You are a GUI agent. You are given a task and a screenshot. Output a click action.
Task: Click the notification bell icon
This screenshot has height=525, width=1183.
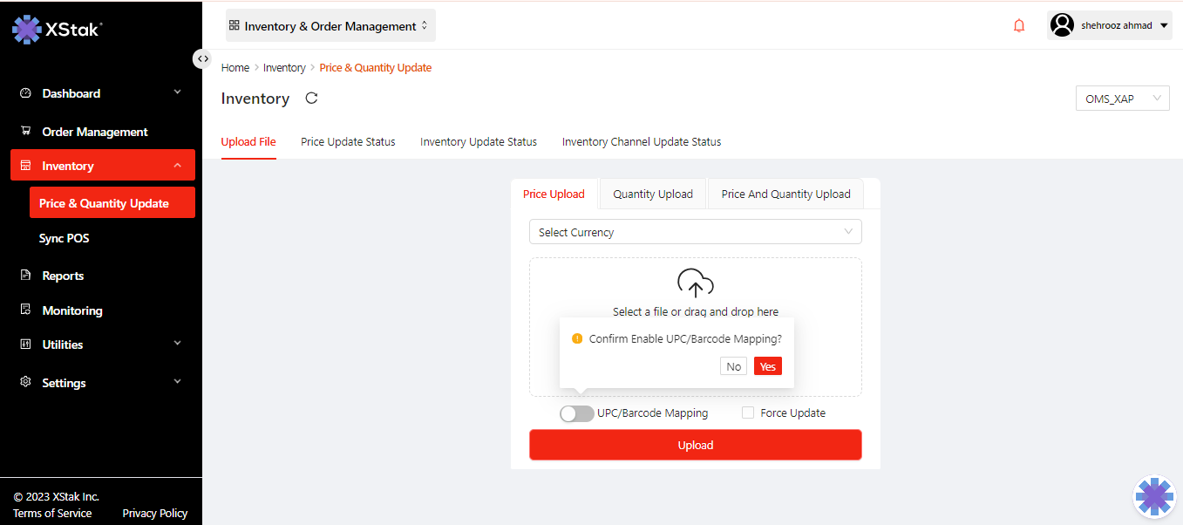[1019, 26]
